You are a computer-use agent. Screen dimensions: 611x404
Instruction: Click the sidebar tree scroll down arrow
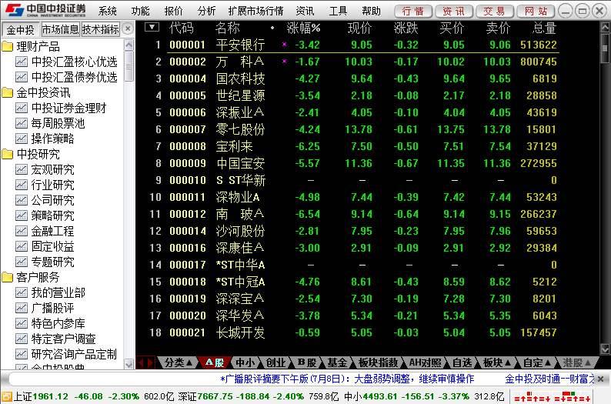click(129, 364)
